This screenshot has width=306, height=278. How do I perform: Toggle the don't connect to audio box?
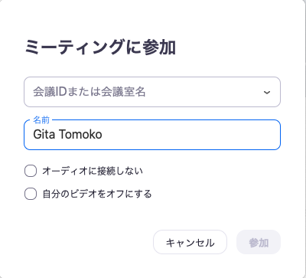[x=31, y=171]
